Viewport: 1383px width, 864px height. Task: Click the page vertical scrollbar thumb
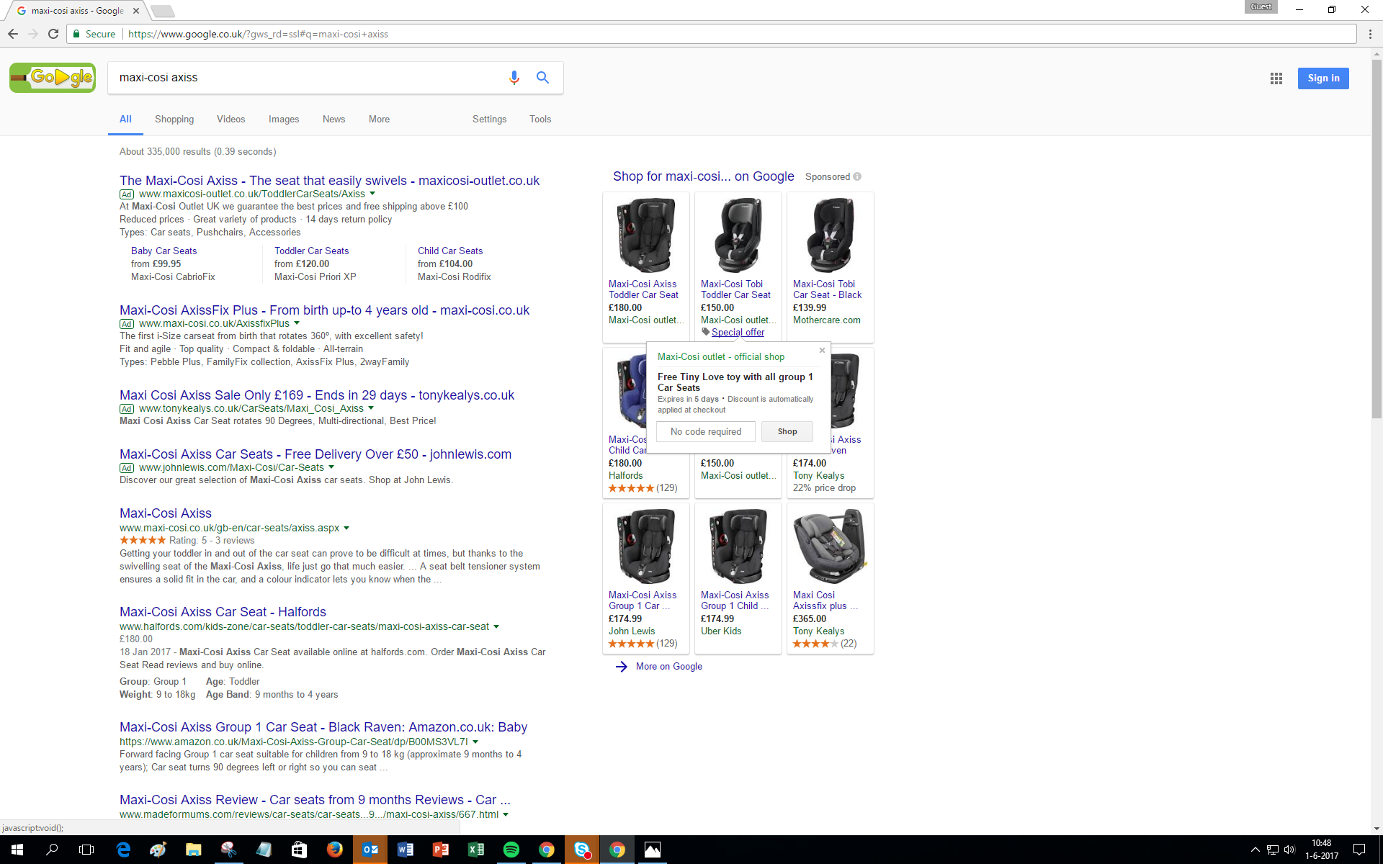(x=1377, y=238)
